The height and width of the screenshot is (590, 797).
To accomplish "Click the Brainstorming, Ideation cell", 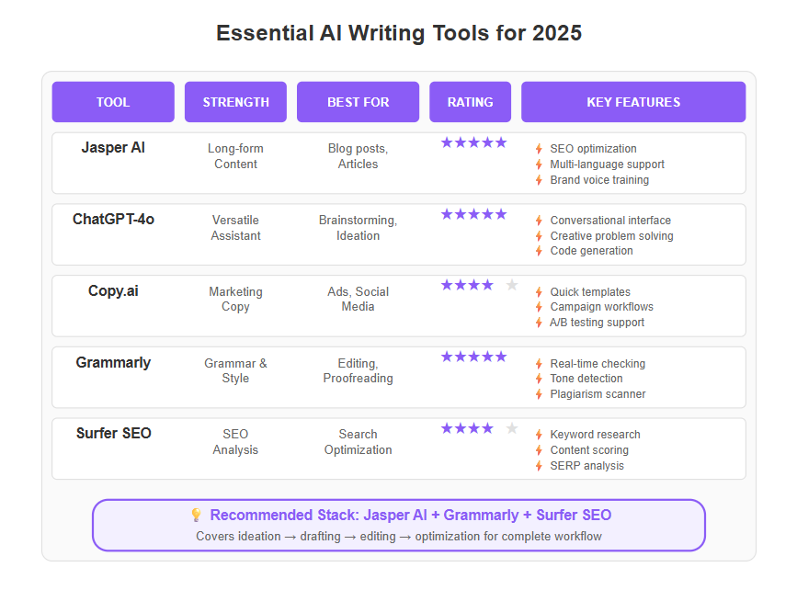I will pyautogui.click(x=358, y=228).
